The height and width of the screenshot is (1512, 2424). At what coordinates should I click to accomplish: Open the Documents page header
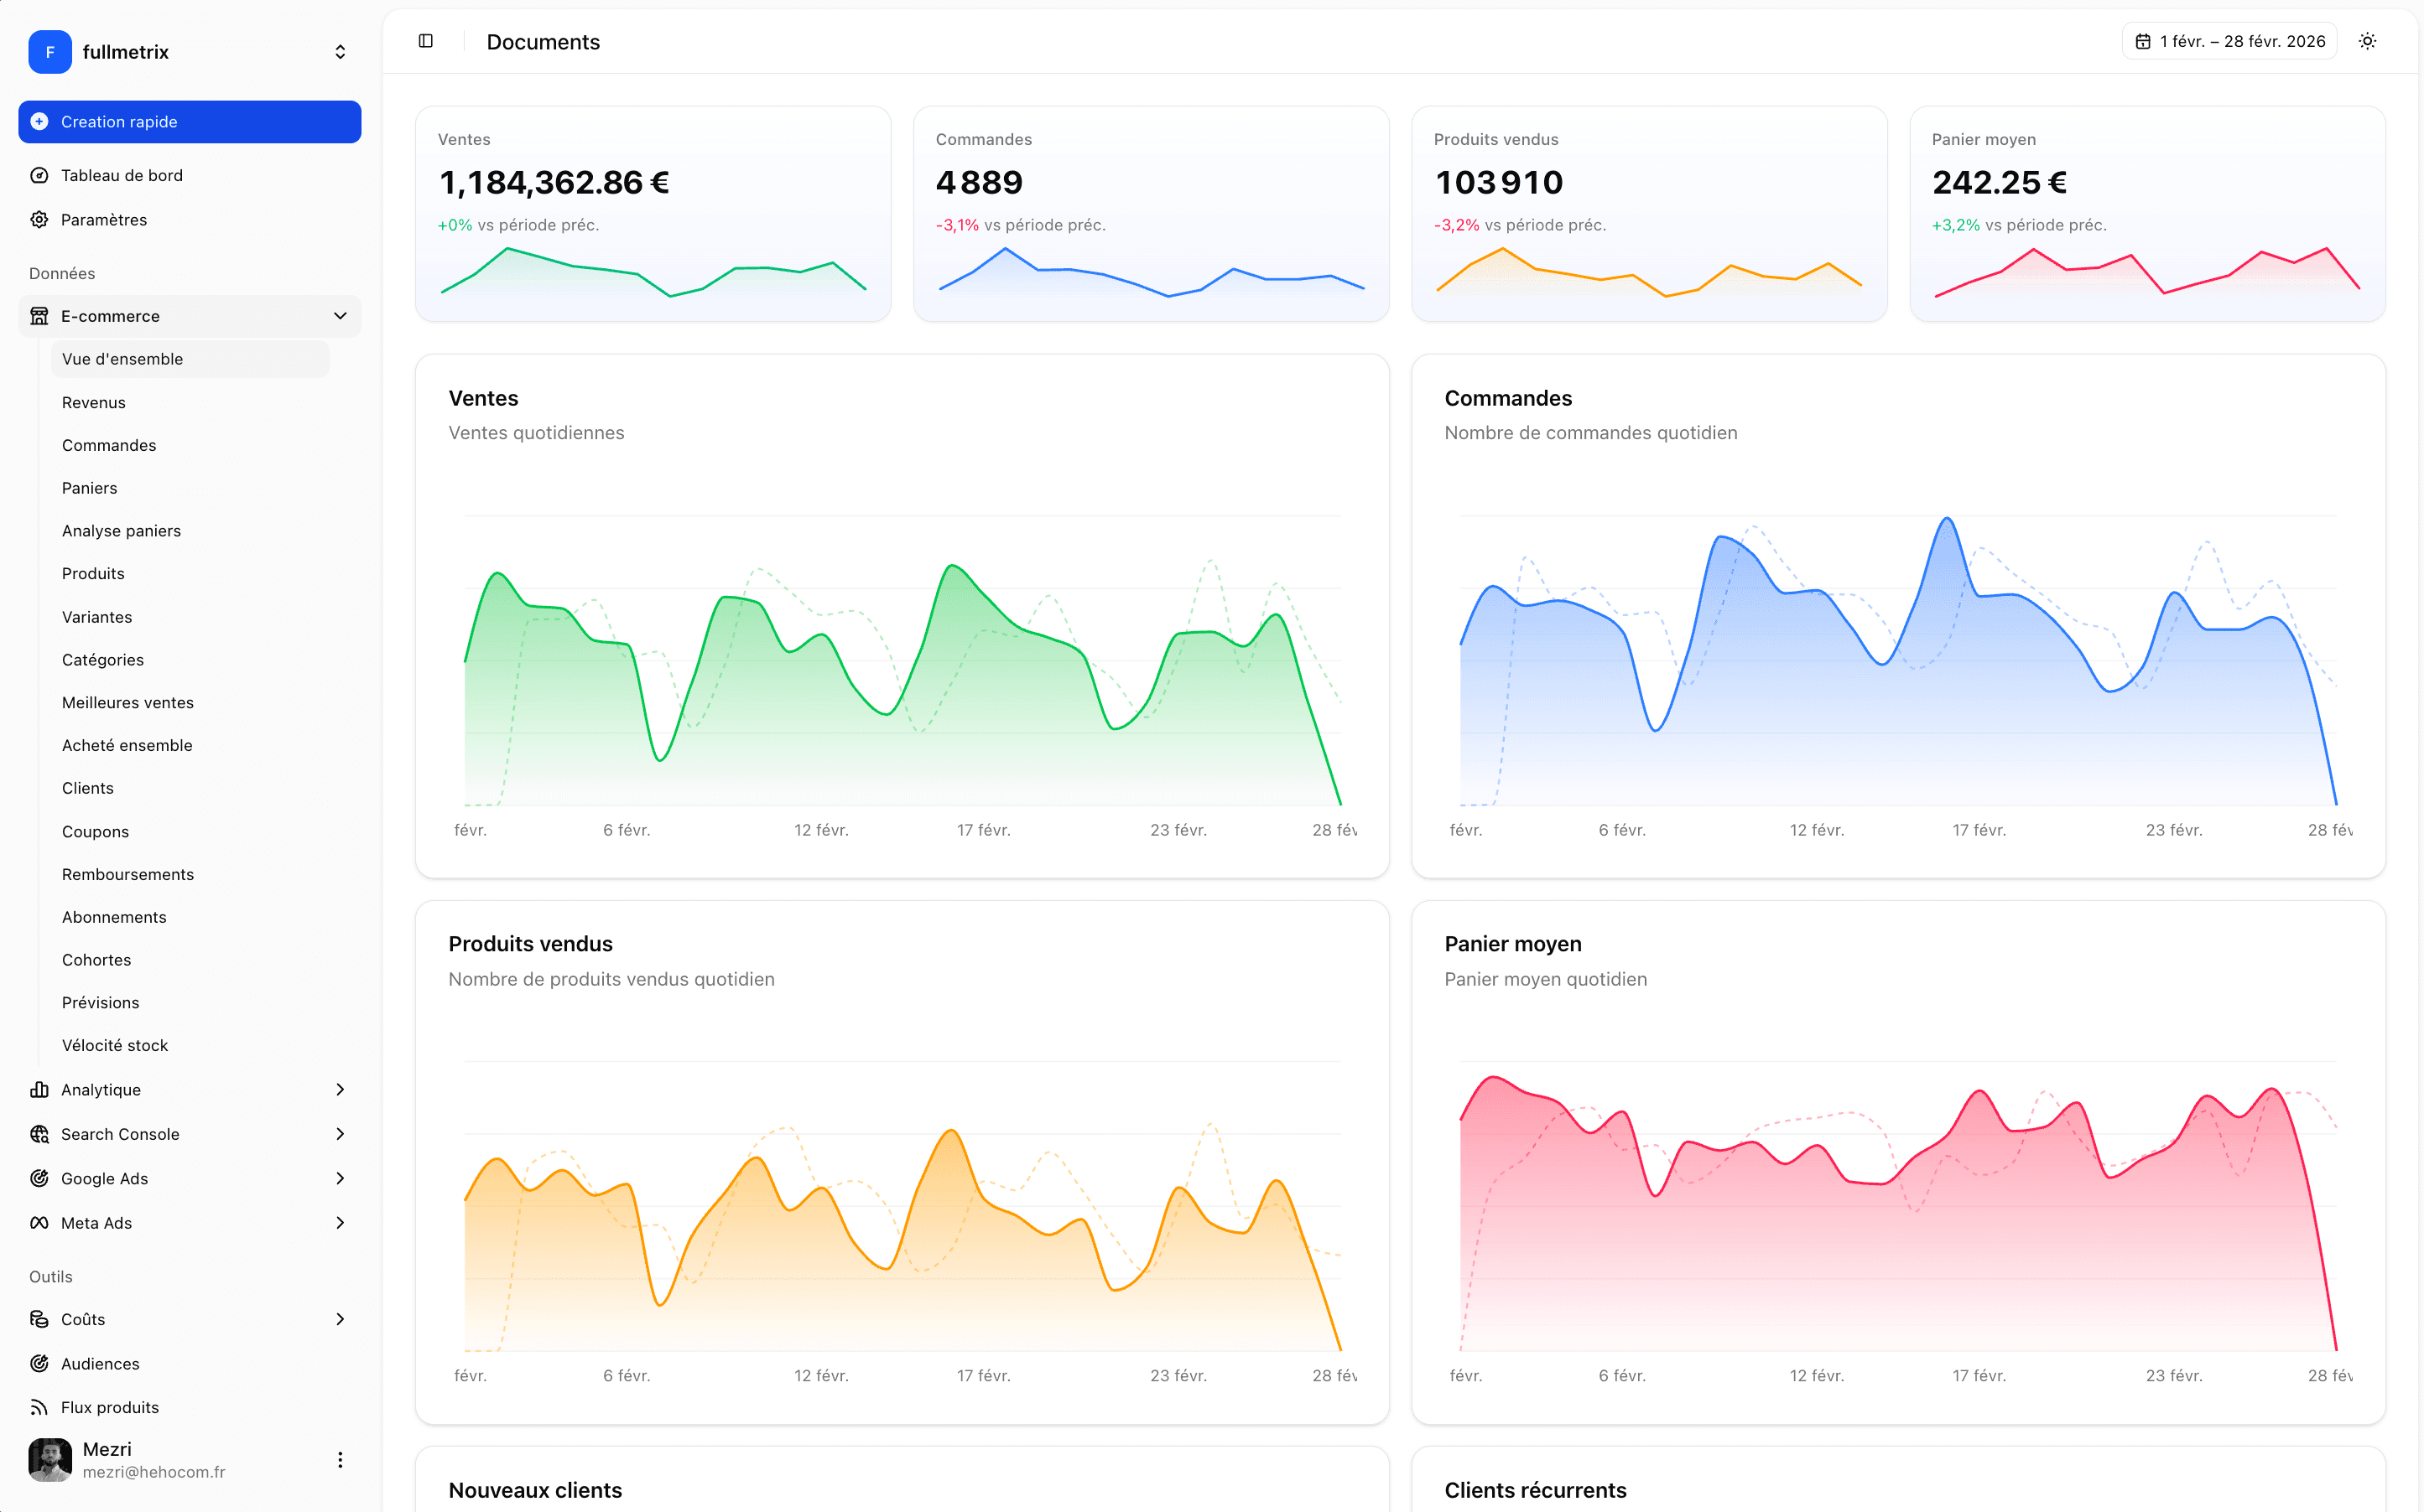(x=544, y=42)
